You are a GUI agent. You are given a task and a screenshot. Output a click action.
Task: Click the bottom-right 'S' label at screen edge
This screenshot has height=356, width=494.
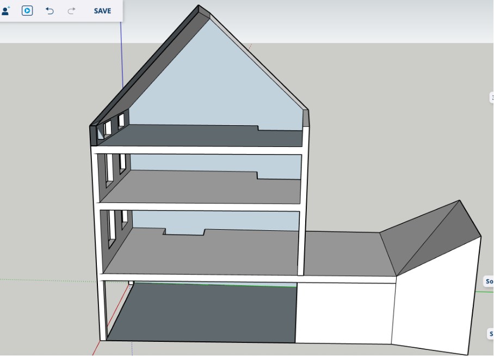[x=490, y=334]
